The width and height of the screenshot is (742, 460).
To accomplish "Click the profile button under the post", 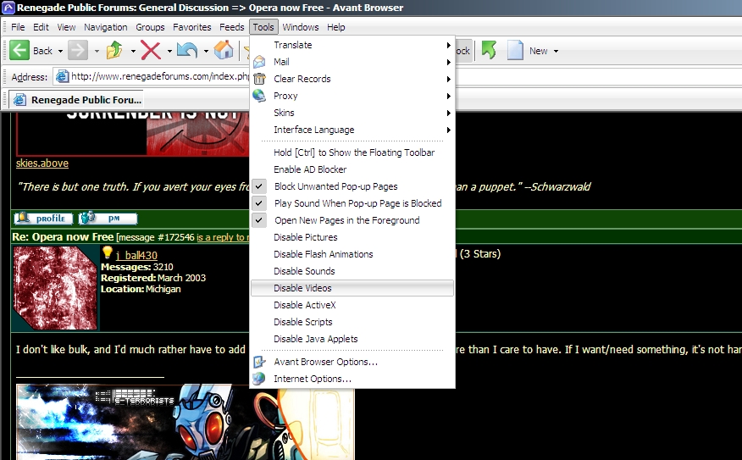I will tap(43, 219).
